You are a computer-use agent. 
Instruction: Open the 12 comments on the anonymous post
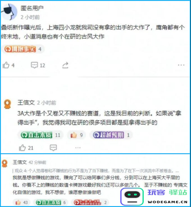[x=38, y=65]
